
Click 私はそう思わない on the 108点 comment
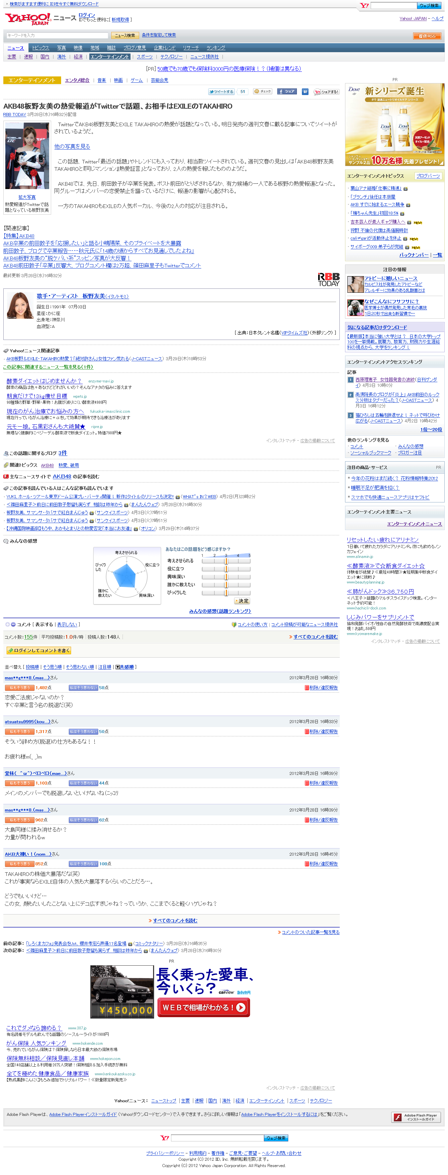pos(83,863)
